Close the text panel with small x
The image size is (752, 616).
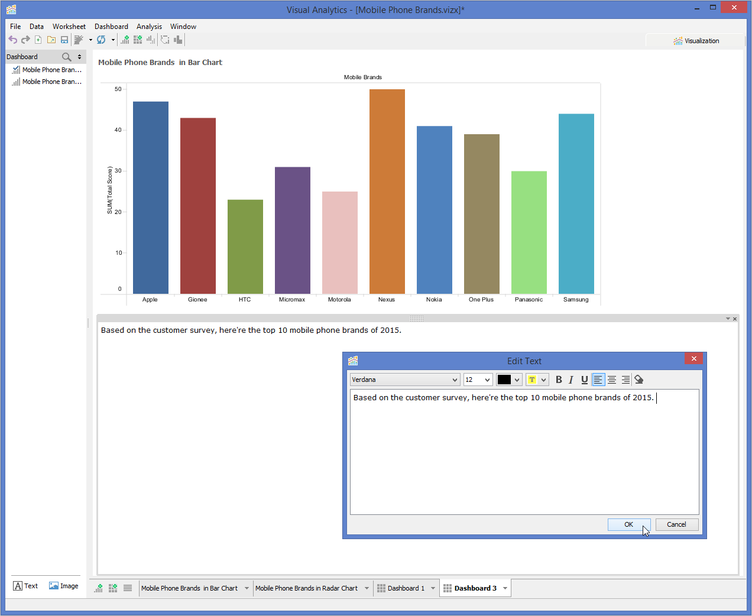pyautogui.click(x=735, y=319)
